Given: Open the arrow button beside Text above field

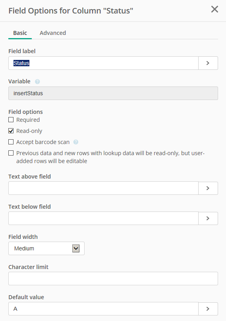Looking at the screenshot, I should pos(208,188).
